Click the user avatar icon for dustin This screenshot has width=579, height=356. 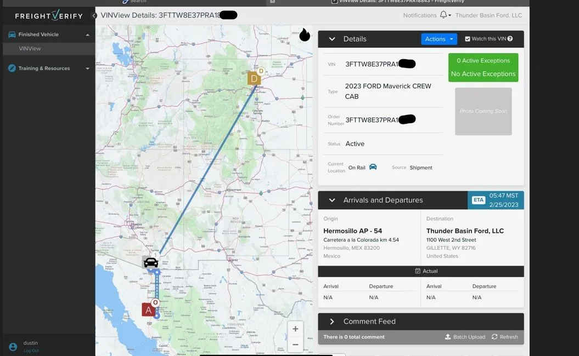tap(13, 347)
